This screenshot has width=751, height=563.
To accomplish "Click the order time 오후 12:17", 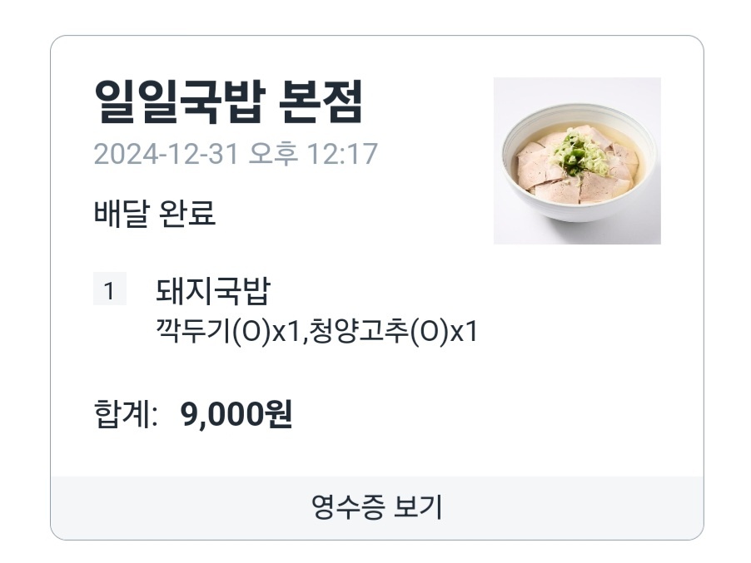I will (314, 154).
